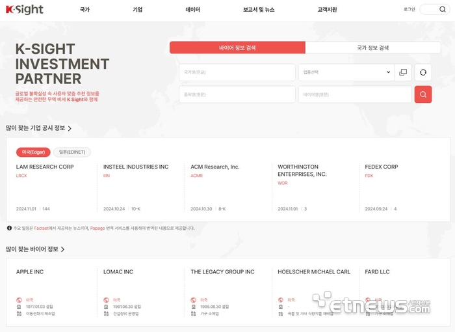Viewport: 455px width, 332px height.
Task: Click the refresh/reset filters icon
Action: 422,72
